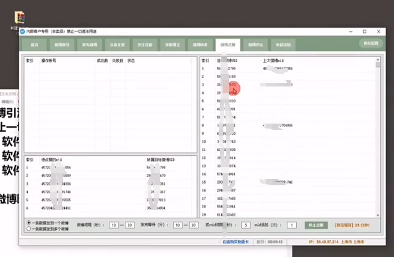Click the mid添加 field showing 1
394x257 pixels.
[292, 225]
